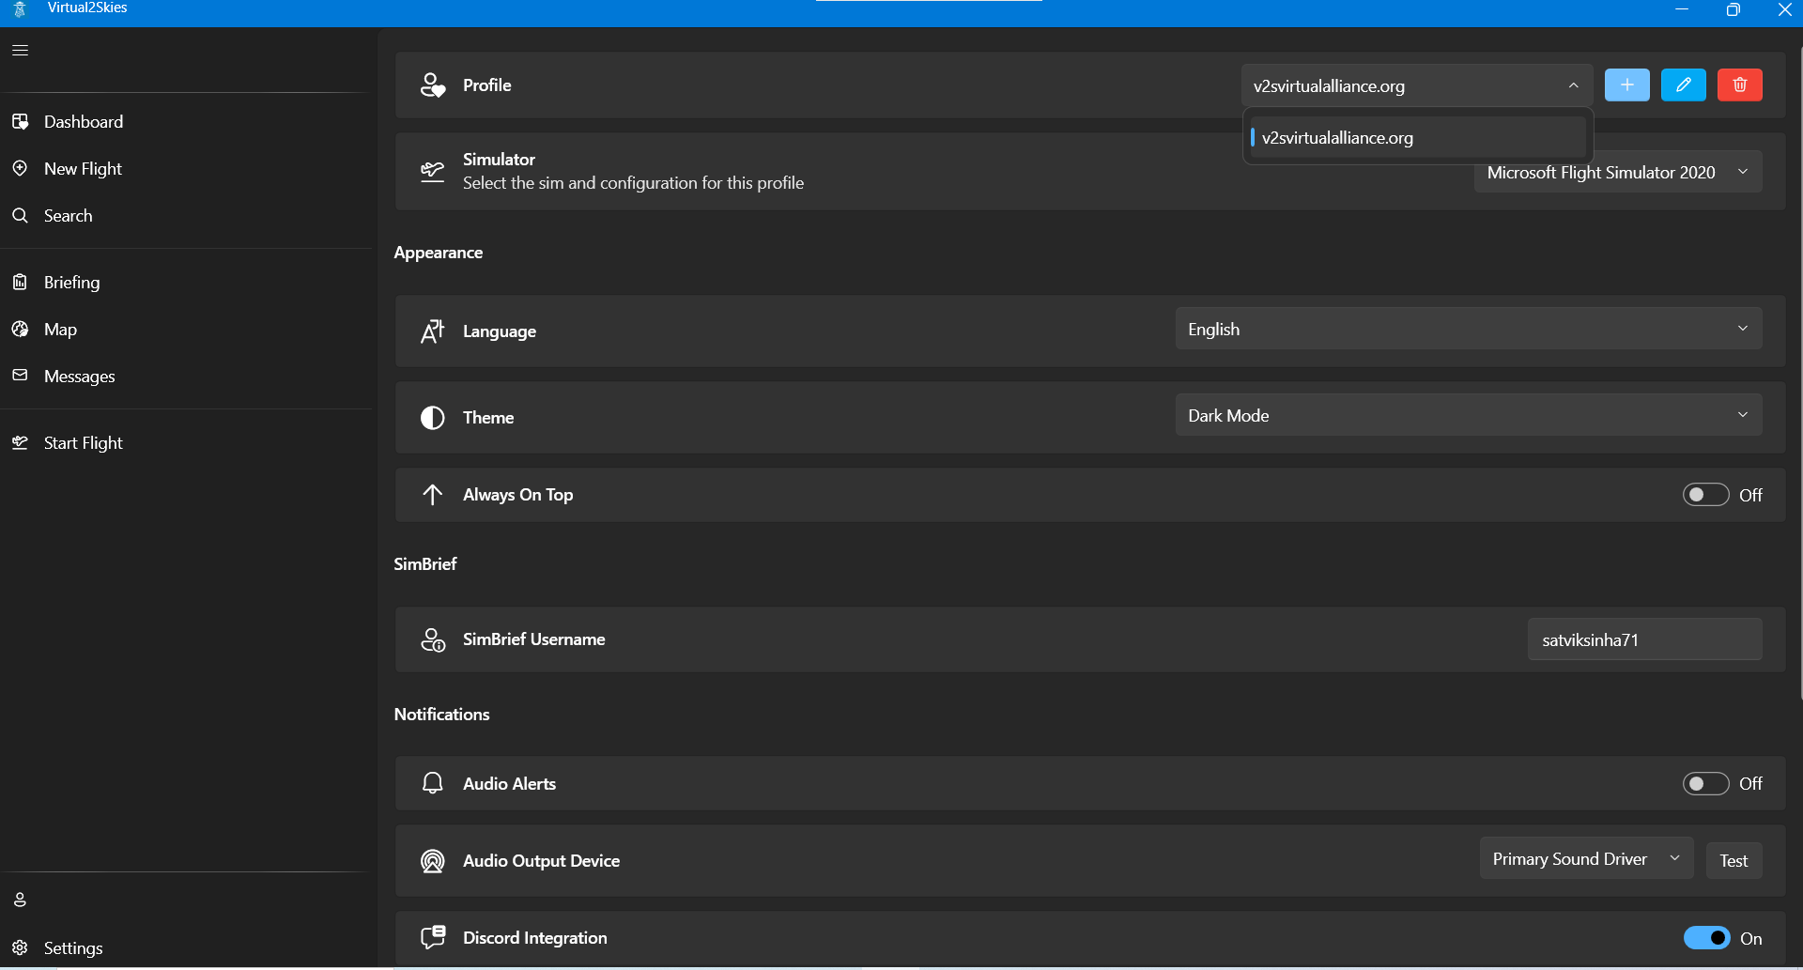Click the Start Flight plane icon

pyautogui.click(x=21, y=443)
